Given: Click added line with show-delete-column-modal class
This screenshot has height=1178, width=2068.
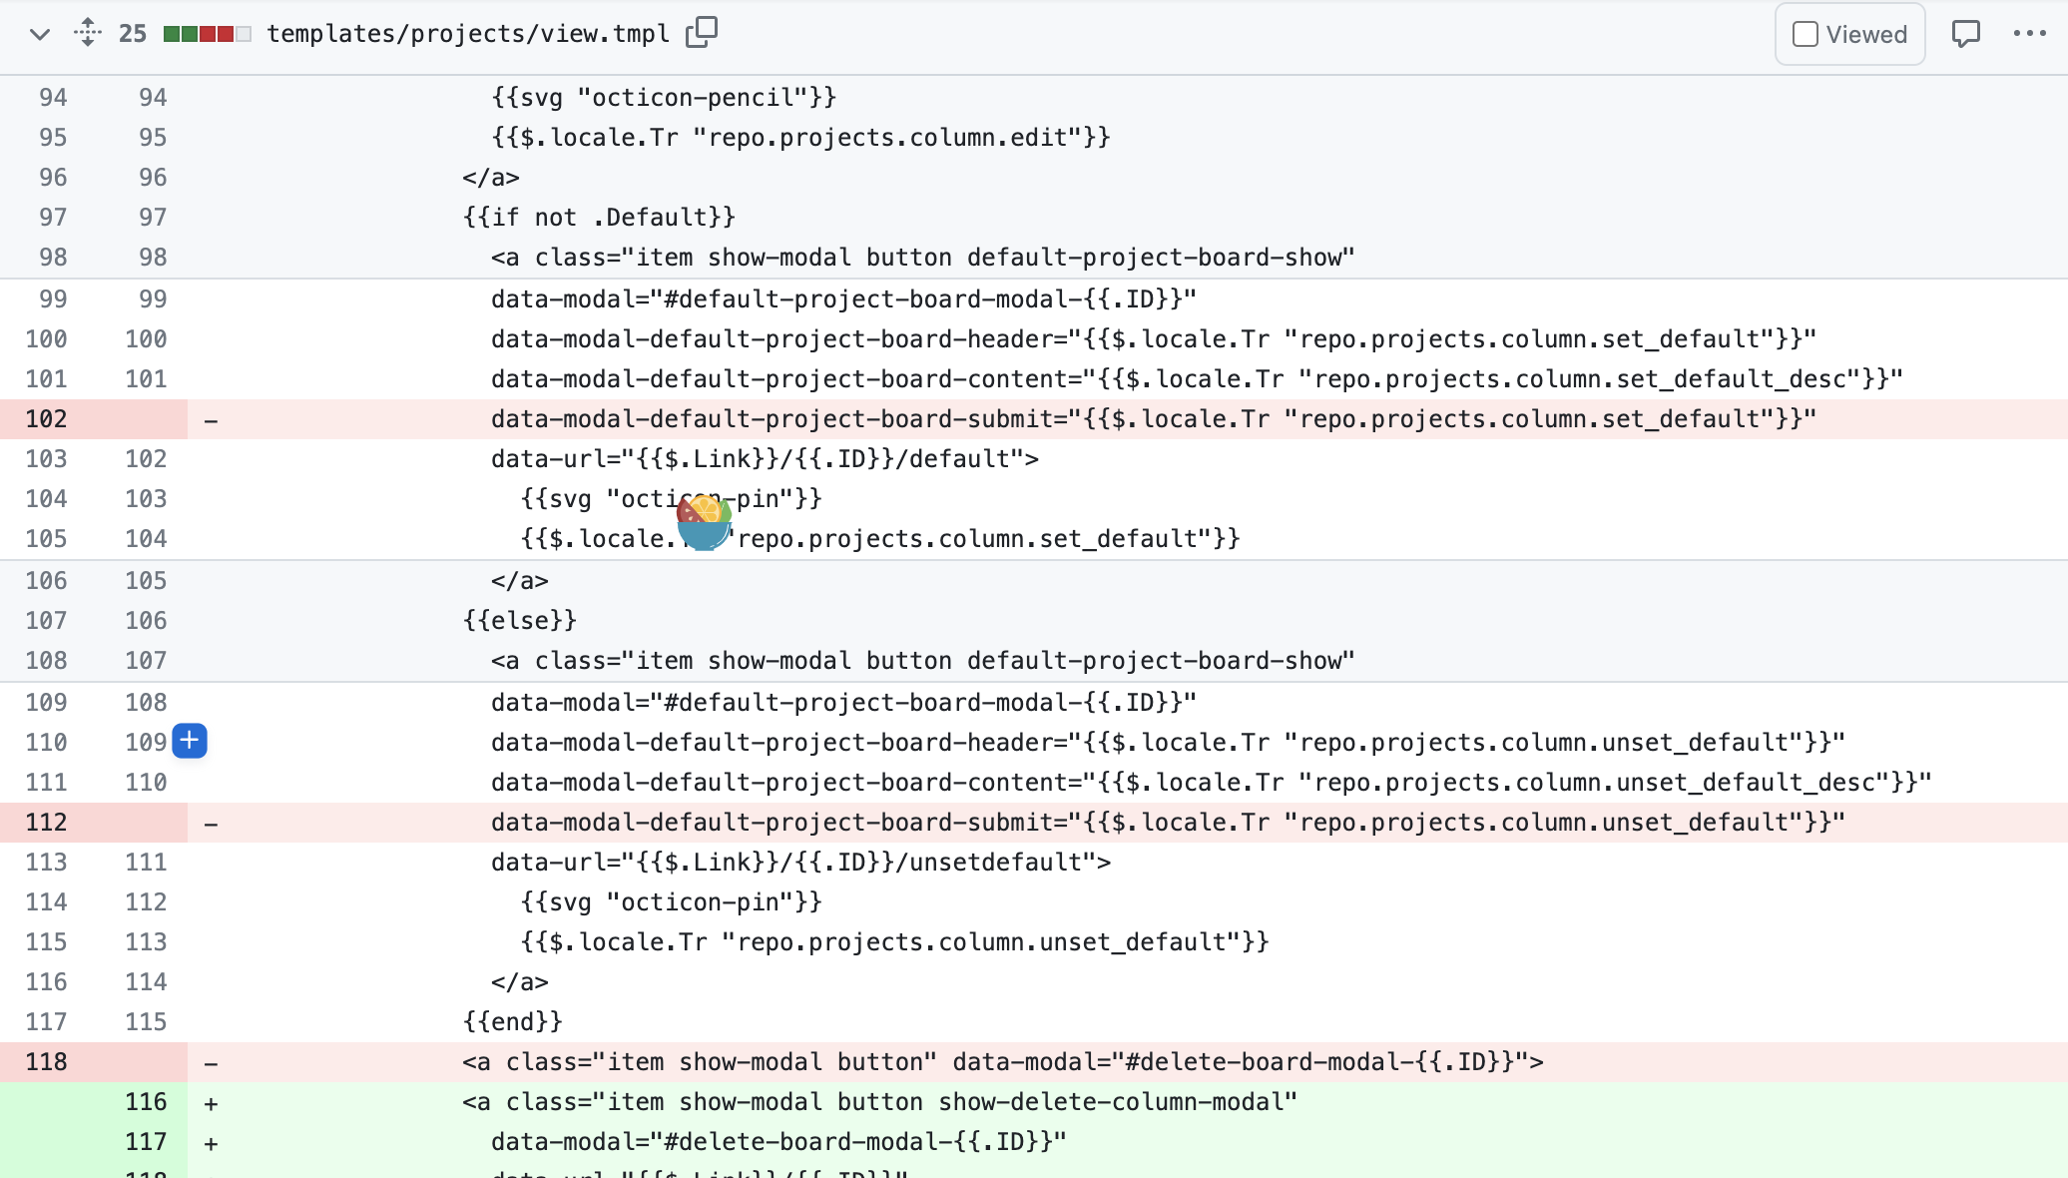Looking at the screenshot, I should tap(879, 1102).
